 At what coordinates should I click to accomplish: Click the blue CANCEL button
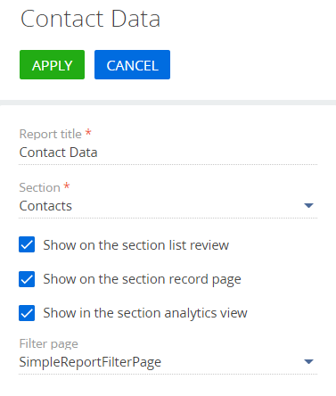(132, 64)
